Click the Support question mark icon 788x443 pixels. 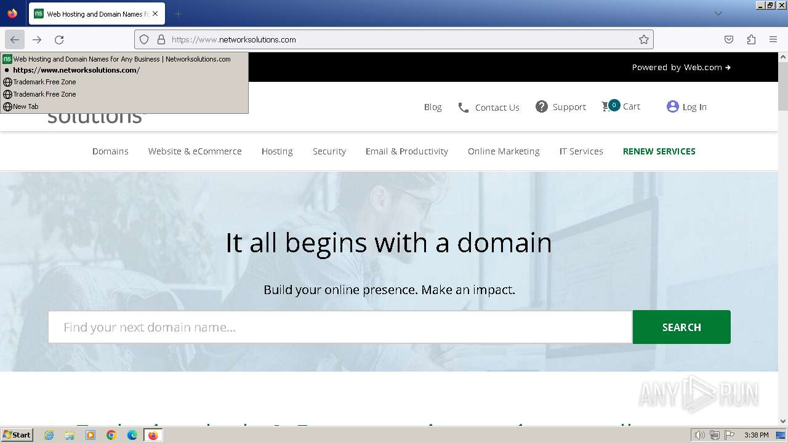point(542,106)
